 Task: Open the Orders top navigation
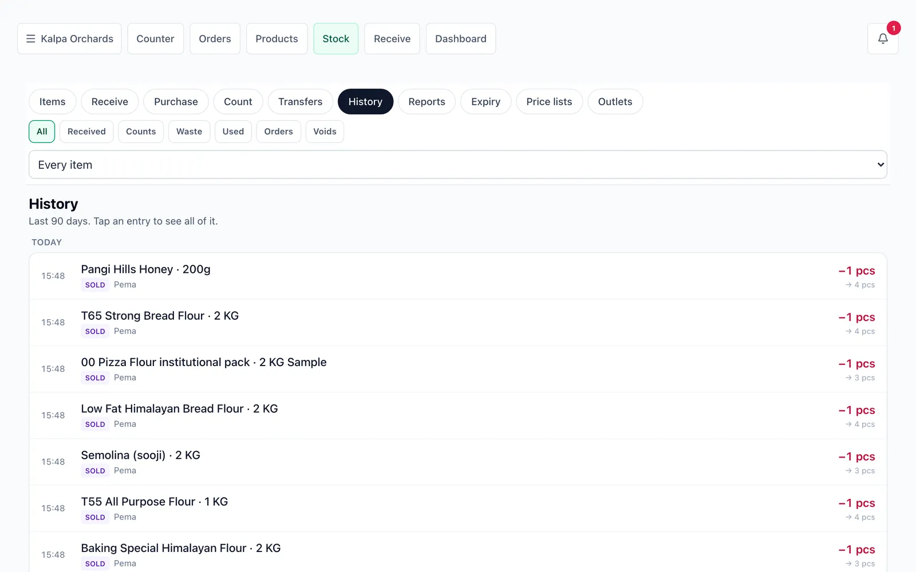(215, 38)
